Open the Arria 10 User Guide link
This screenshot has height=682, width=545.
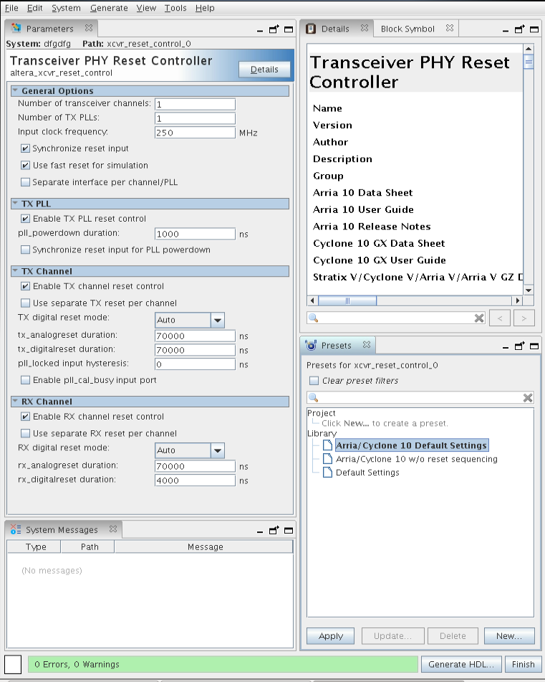(x=363, y=209)
